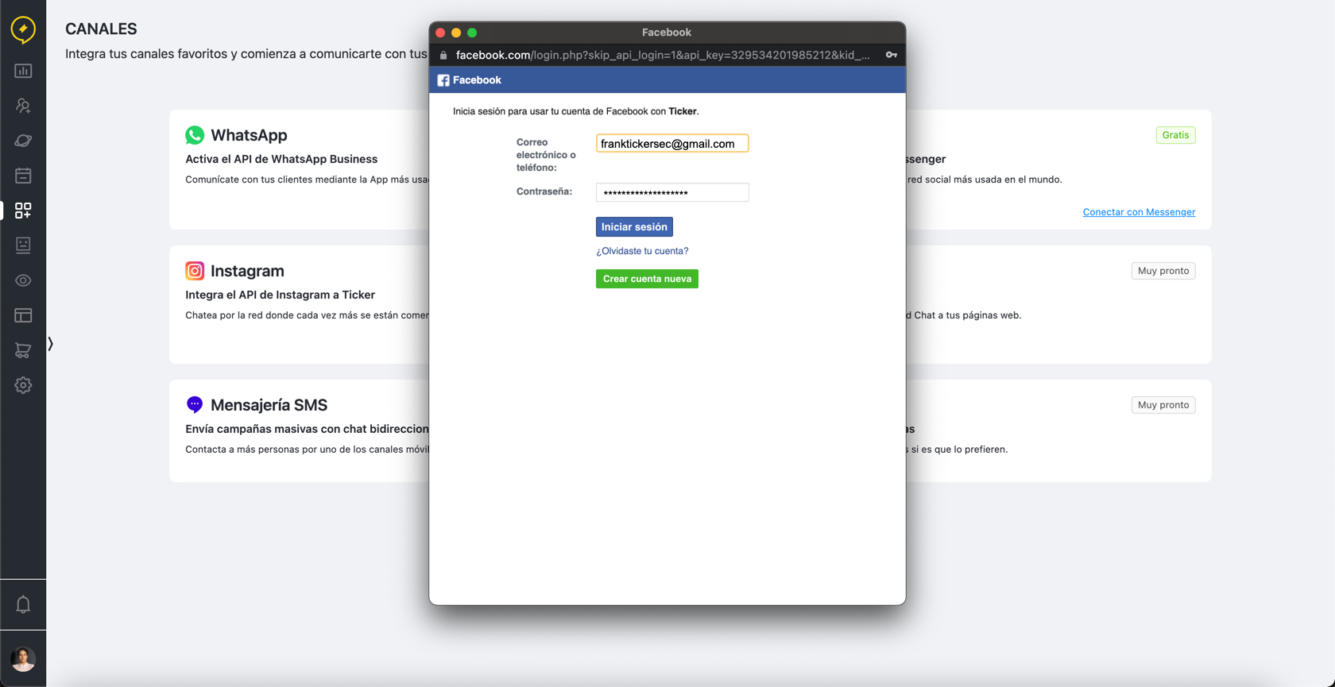
Task: Minimize the Facebook popup with yellow button
Action: coord(456,33)
